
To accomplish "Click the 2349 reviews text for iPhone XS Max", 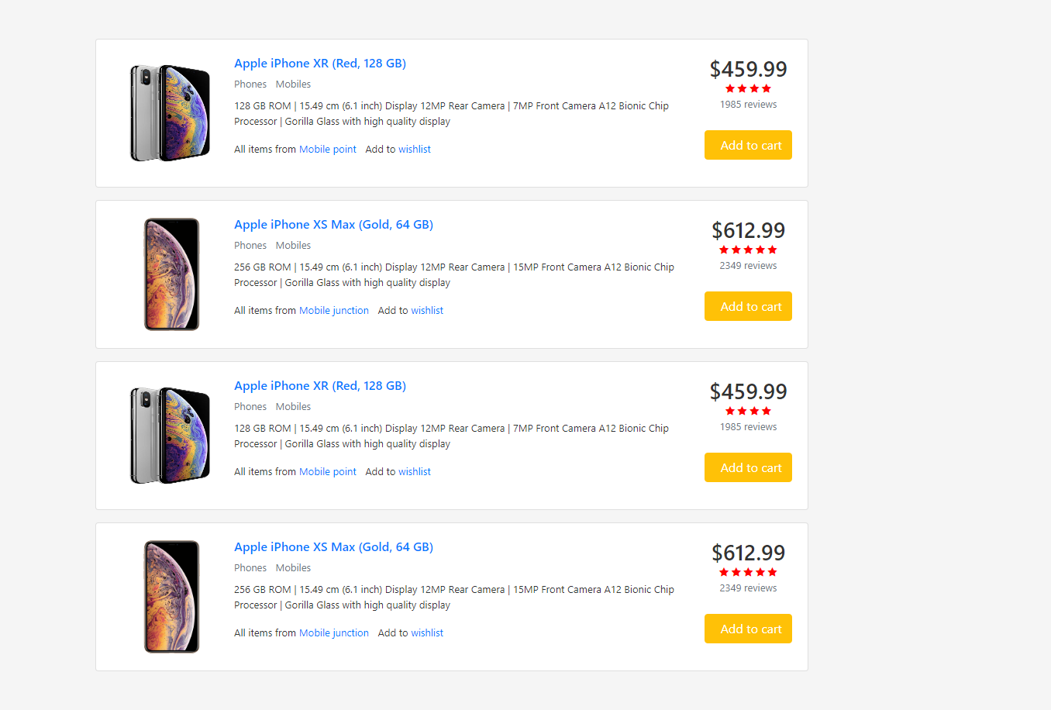I will pyautogui.click(x=748, y=265).
